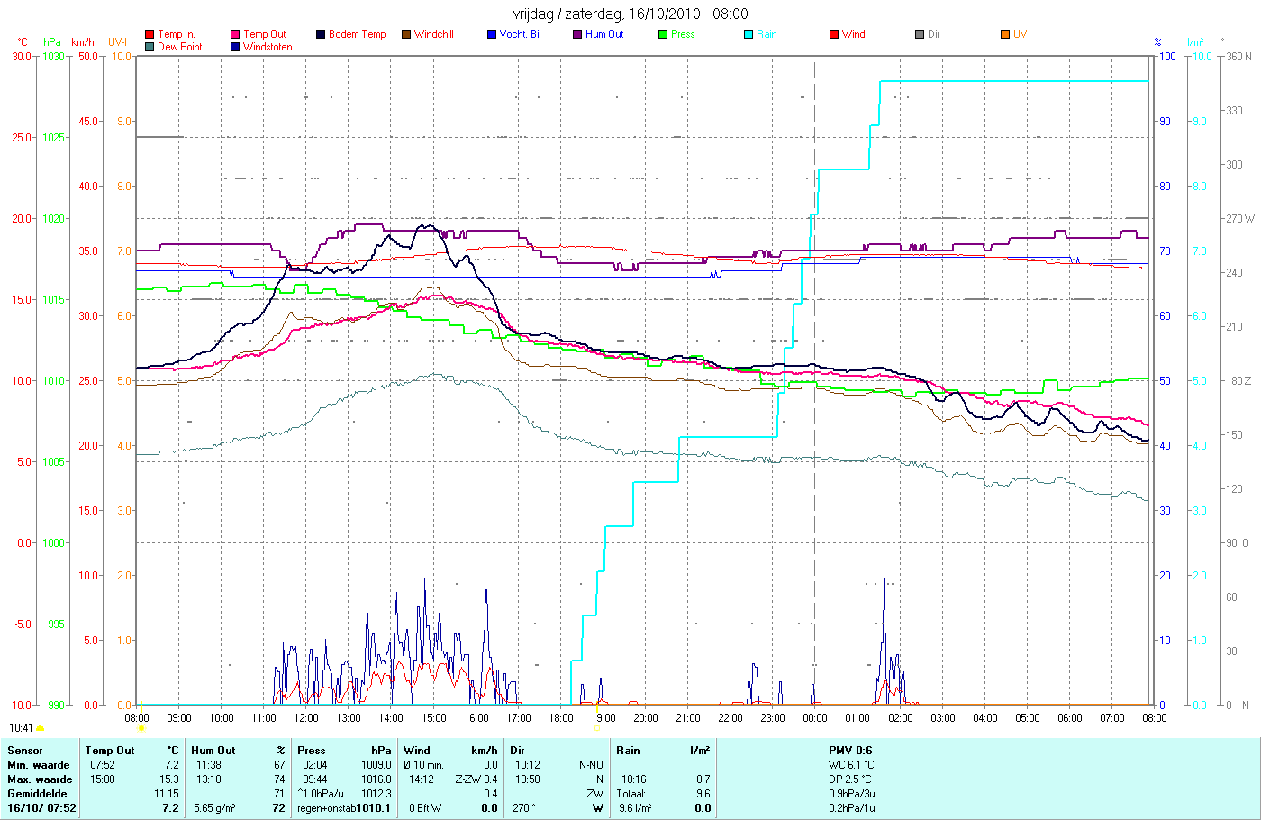Click the Windstoten legend label
The height and width of the screenshot is (820, 1261).
coord(268,47)
